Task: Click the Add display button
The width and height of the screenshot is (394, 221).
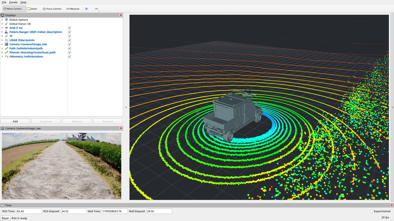Action: (15, 121)
